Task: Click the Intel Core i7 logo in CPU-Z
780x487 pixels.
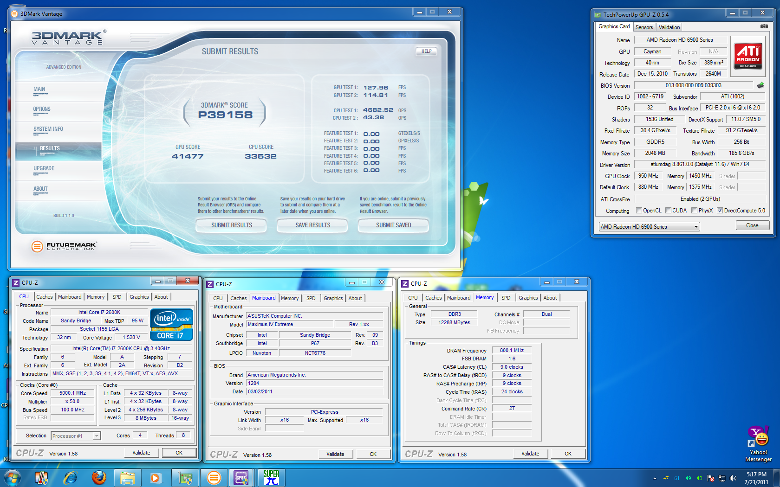Action: click(171, 324)
